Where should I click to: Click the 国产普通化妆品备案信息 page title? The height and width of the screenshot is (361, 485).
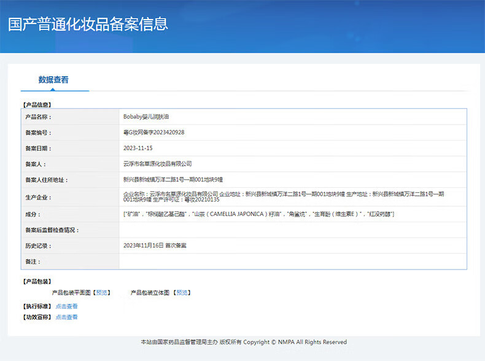(88, 25)
